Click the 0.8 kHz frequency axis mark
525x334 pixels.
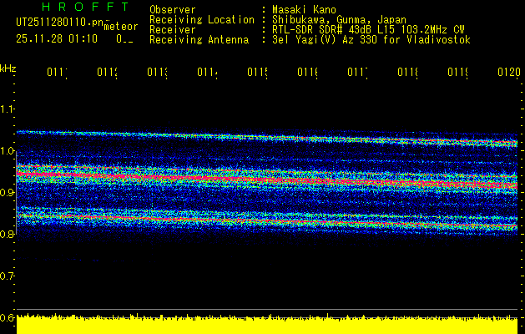pos(8,235)
